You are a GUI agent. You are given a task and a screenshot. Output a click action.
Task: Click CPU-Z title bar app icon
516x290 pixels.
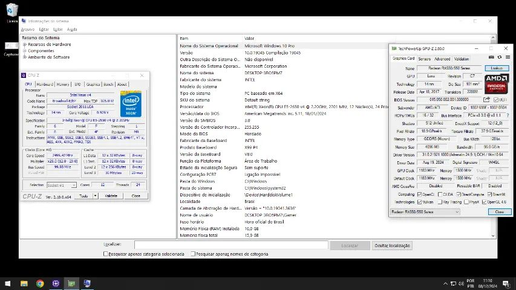coord(24,76)
